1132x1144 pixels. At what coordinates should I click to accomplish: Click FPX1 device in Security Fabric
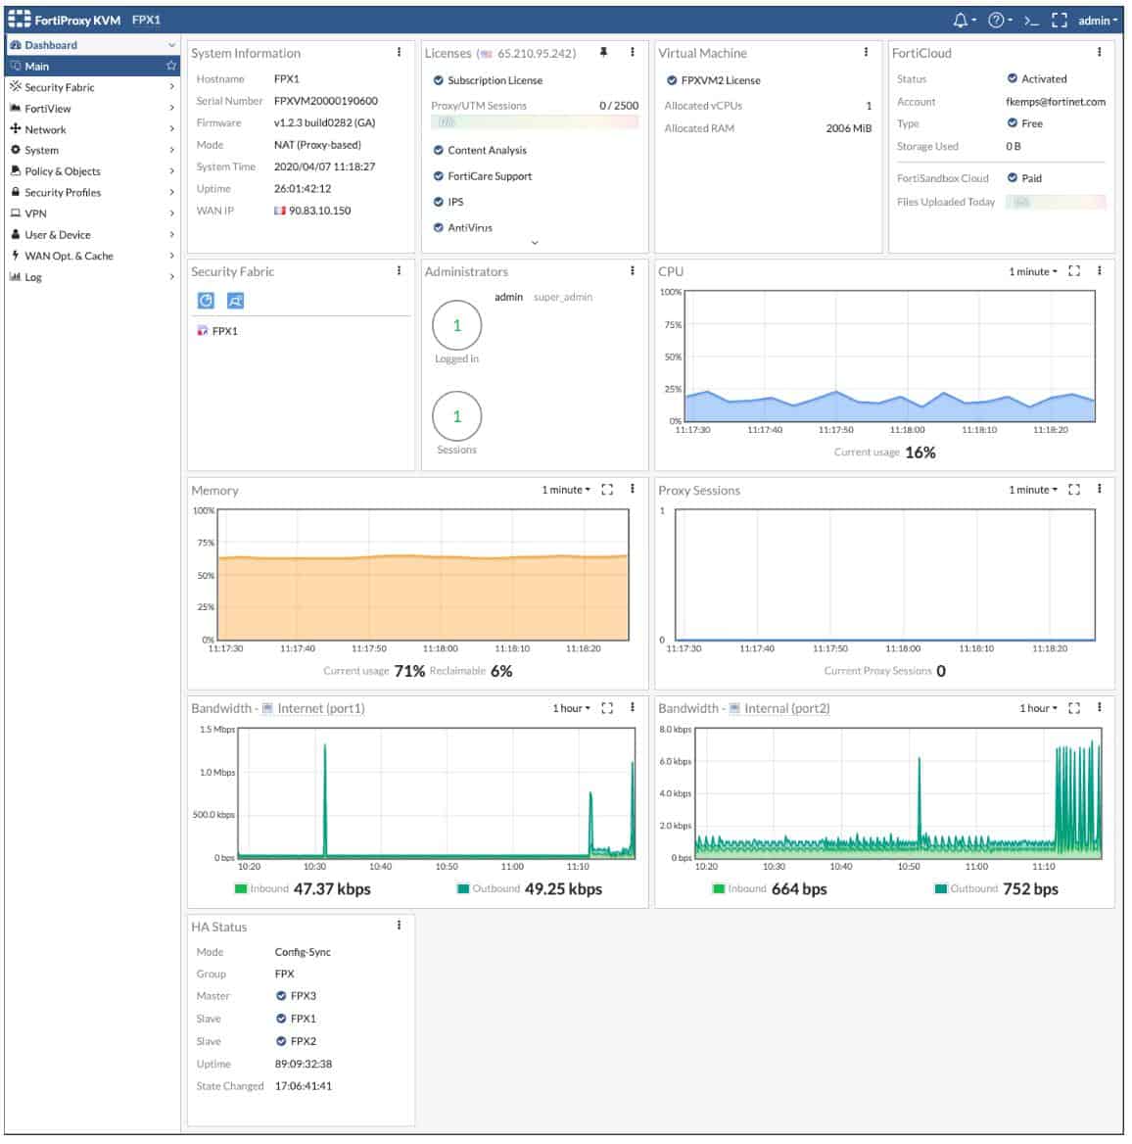coord(218,331)
